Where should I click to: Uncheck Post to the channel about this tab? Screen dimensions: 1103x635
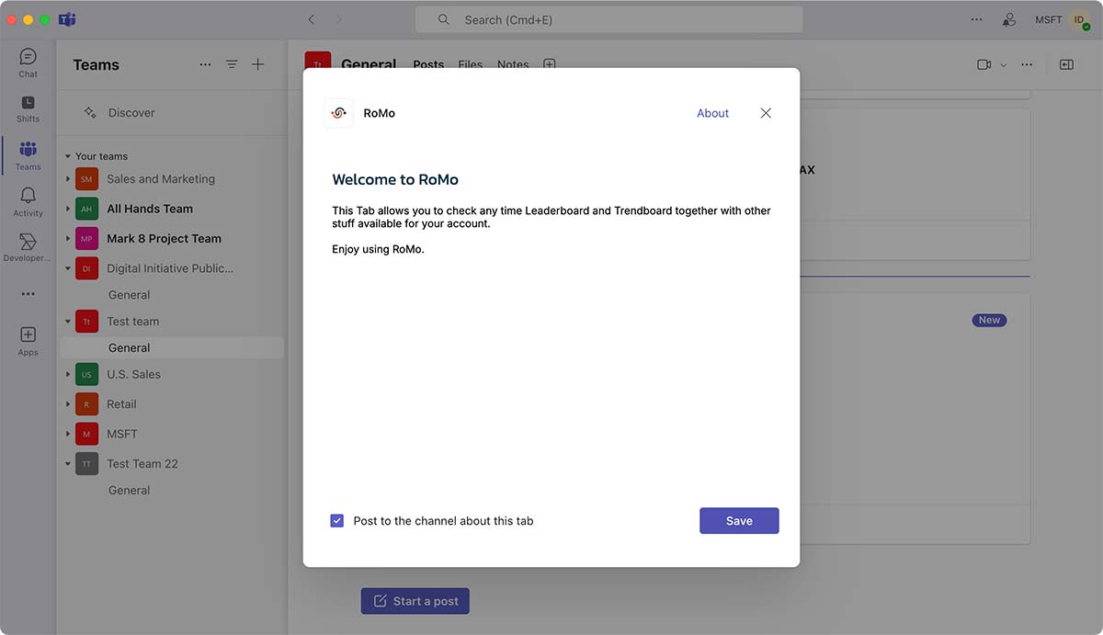337,521
